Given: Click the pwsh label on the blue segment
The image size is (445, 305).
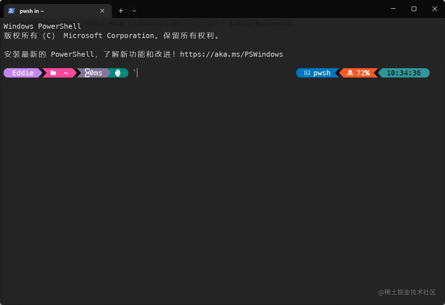Looking at the screenshot, I should (322, 73).
